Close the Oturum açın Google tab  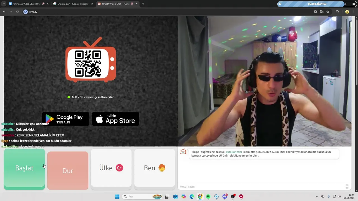coord(92,4)
